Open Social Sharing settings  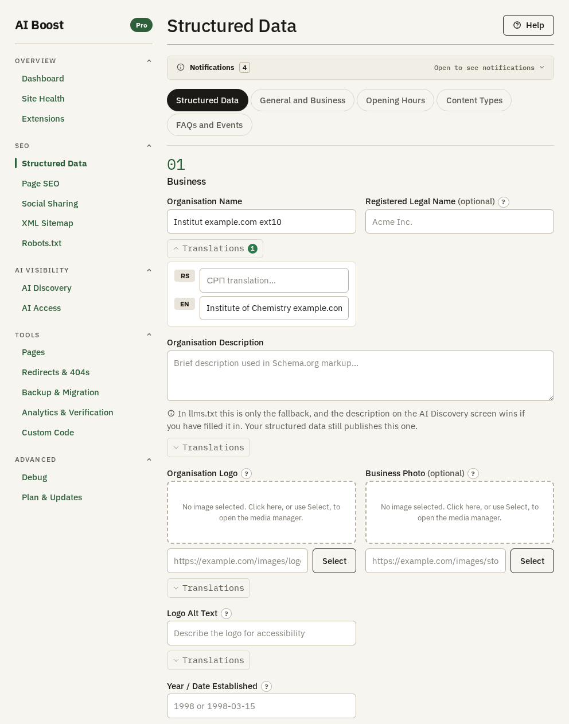[50, 204]
